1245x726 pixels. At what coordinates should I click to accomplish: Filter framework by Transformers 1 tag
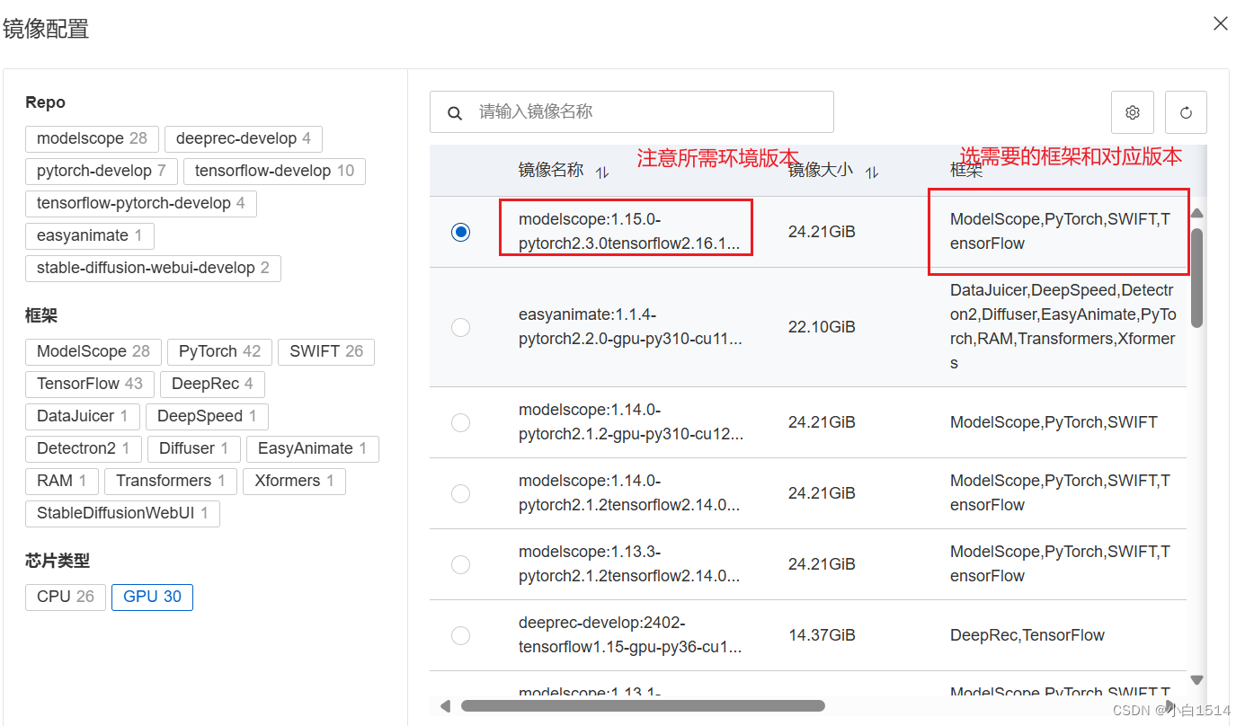171,481
